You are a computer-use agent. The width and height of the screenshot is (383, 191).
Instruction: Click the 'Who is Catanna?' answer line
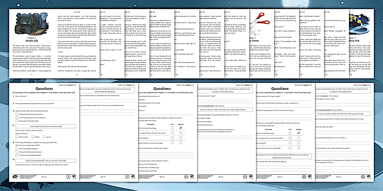46,99
